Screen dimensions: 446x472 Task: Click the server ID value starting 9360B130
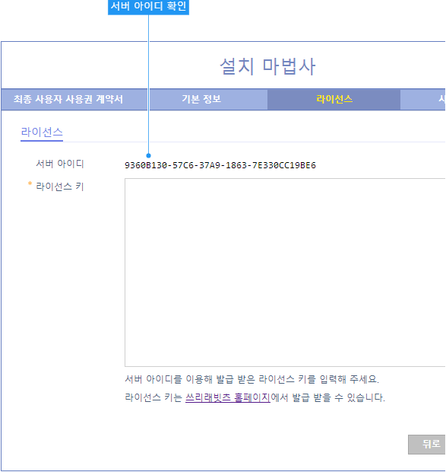coord(220,165)
